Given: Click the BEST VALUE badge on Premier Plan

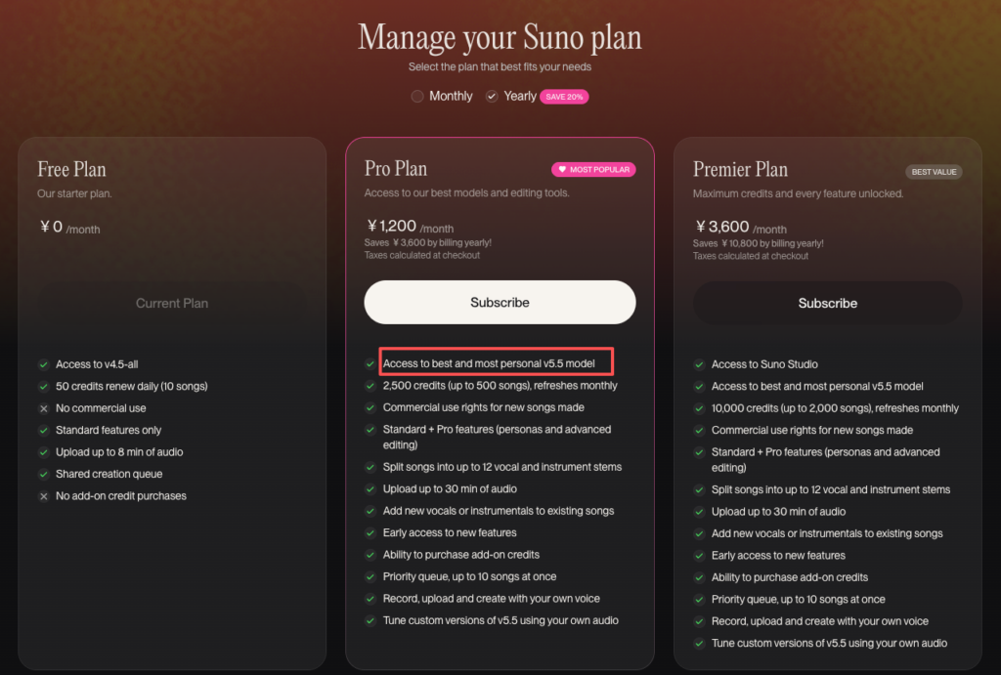Looking at the screenshot, I should (934, 171).
